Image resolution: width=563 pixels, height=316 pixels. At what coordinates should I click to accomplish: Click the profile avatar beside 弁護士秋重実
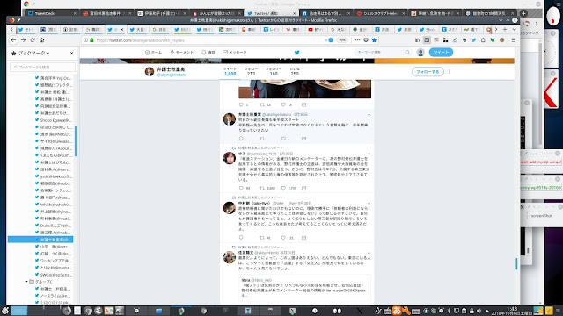coord(150,72)
